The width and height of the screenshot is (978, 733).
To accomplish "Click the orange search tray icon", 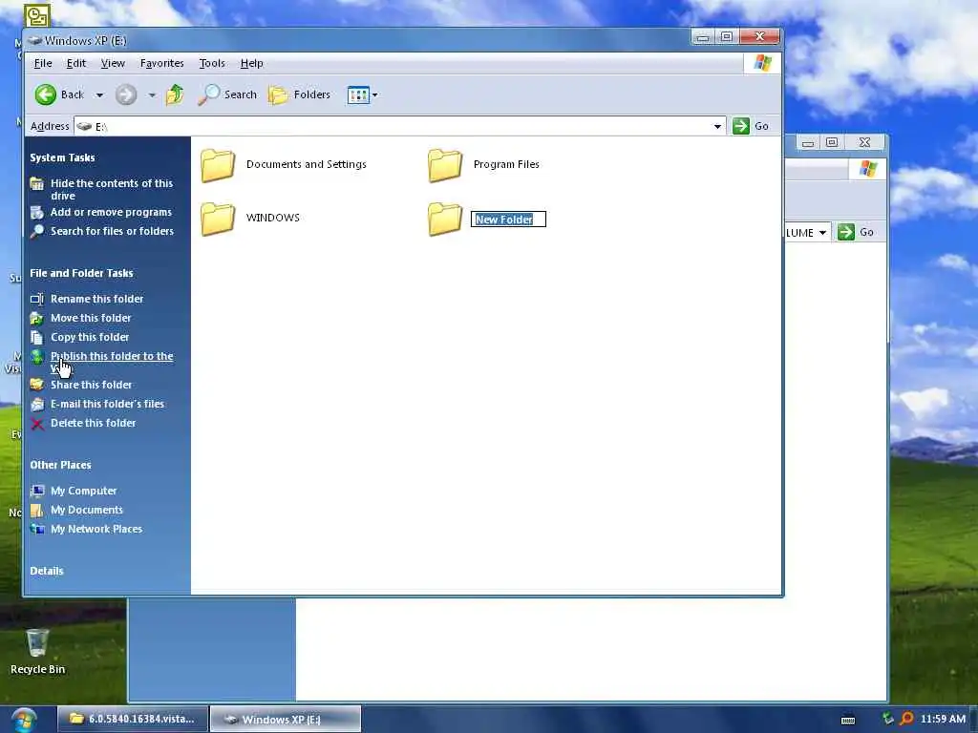I will pos(906,719).
